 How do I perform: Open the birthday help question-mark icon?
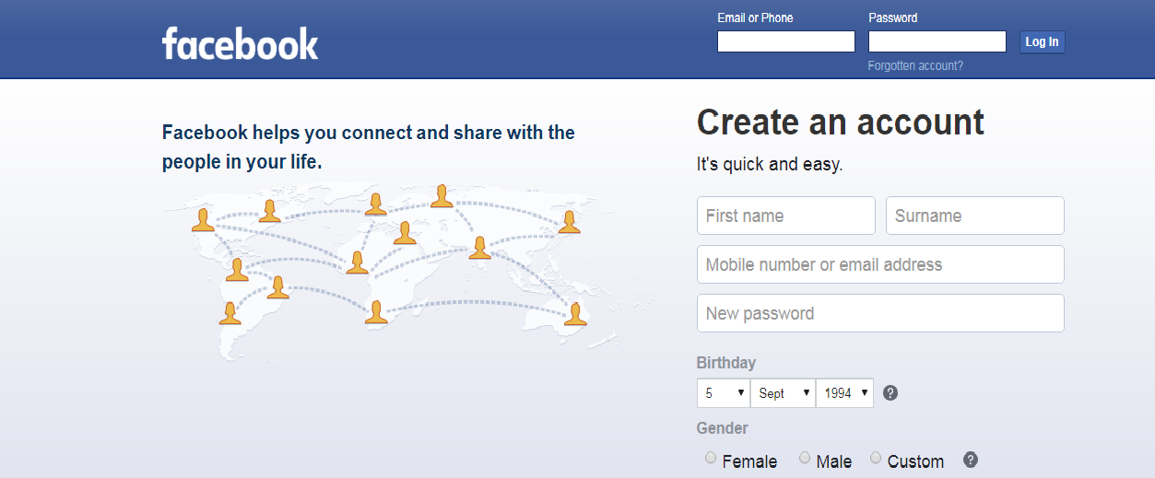890,393
